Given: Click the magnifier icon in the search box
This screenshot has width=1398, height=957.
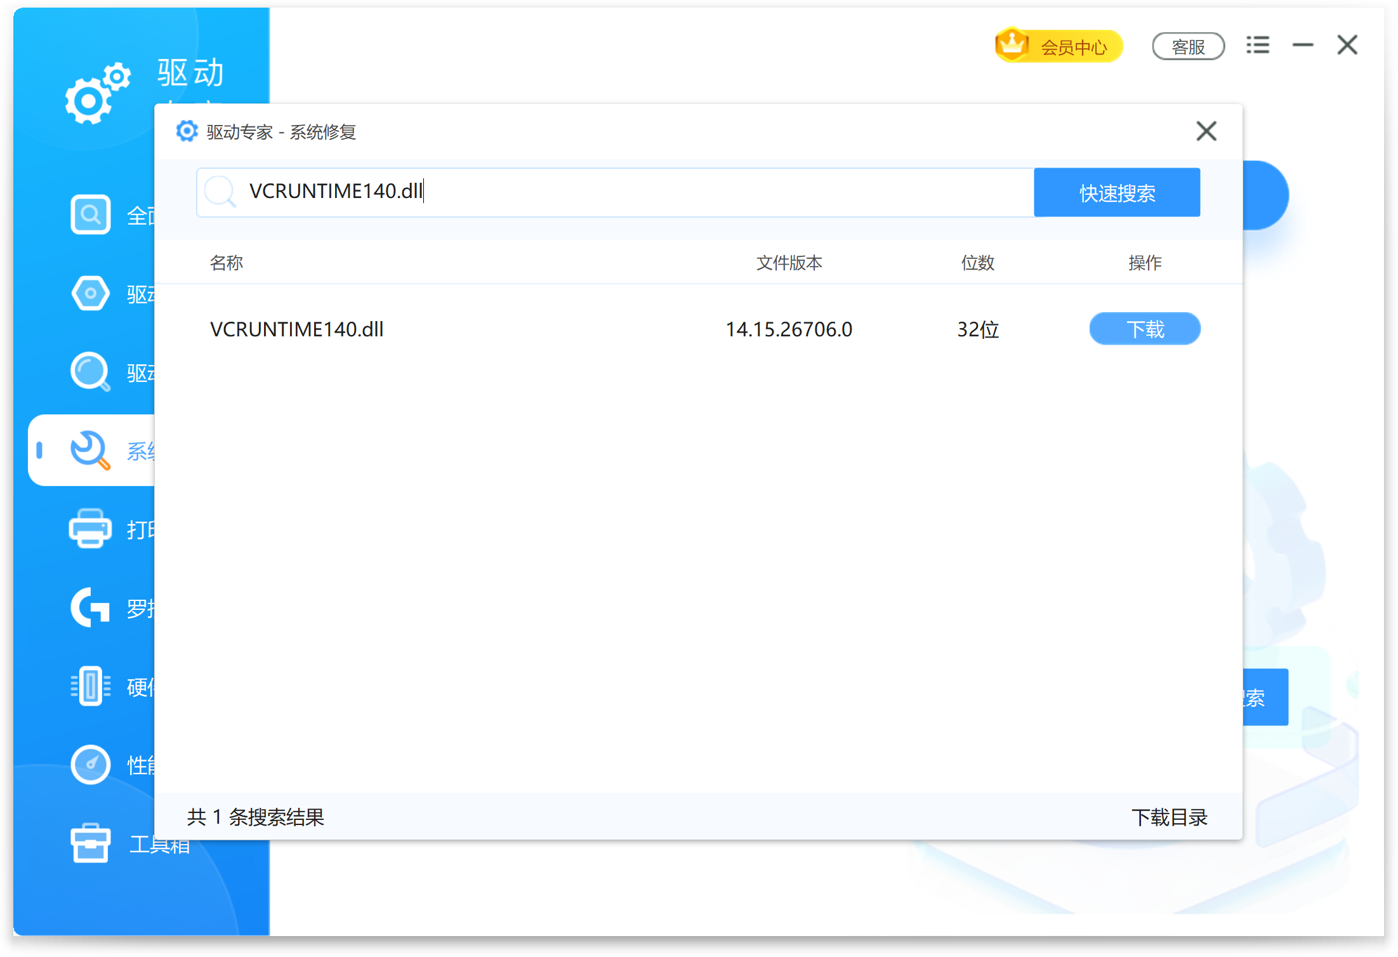Looking at the screenshot, I should click(x=220, y=191).
